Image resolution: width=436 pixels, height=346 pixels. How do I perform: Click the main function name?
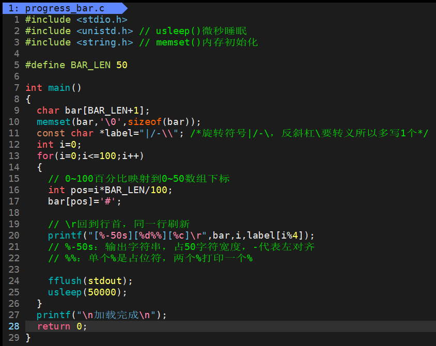click(59, 88)
